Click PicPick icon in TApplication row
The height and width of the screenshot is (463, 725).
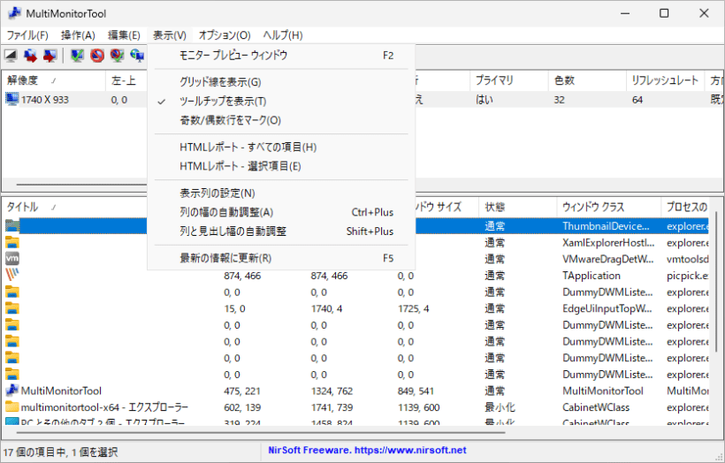click(x=12, y=275)
